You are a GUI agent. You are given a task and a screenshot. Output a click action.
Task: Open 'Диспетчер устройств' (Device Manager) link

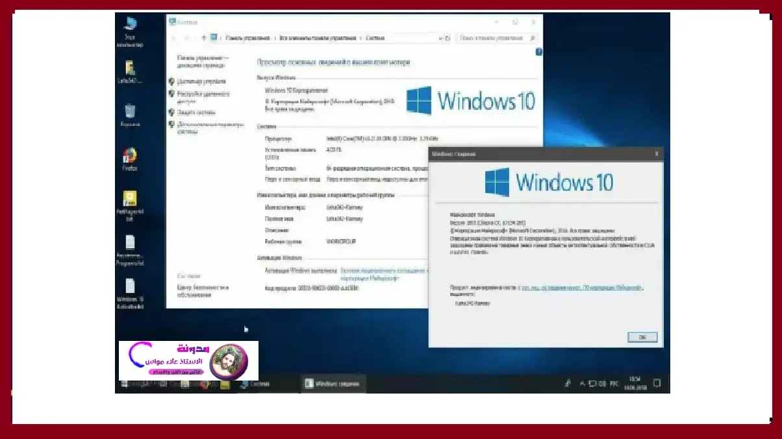(201, 82)
